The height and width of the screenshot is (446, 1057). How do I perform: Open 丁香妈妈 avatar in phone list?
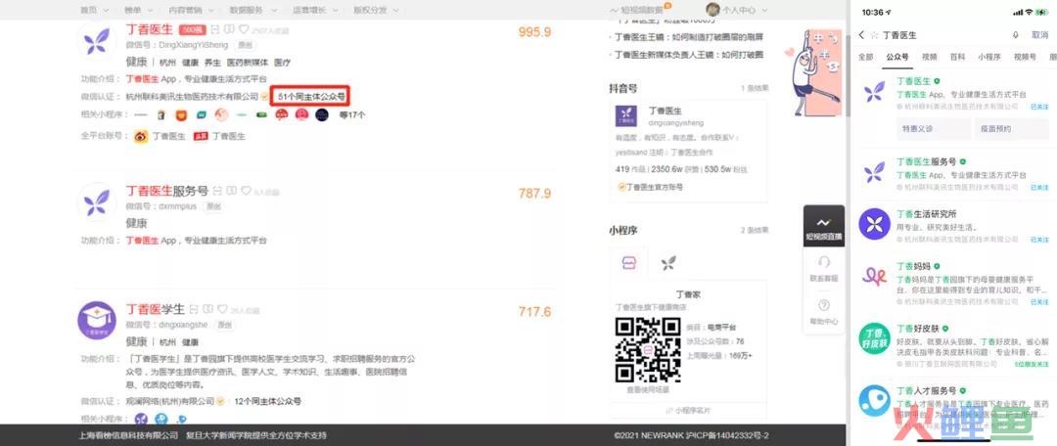tap(874, 277)
